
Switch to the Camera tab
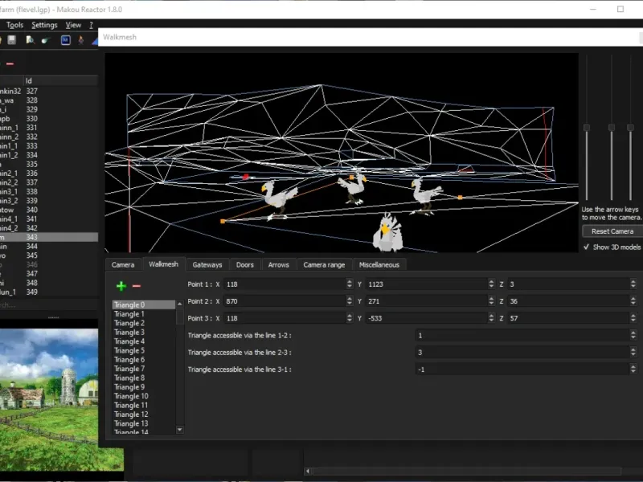click(x=123, y=265)
